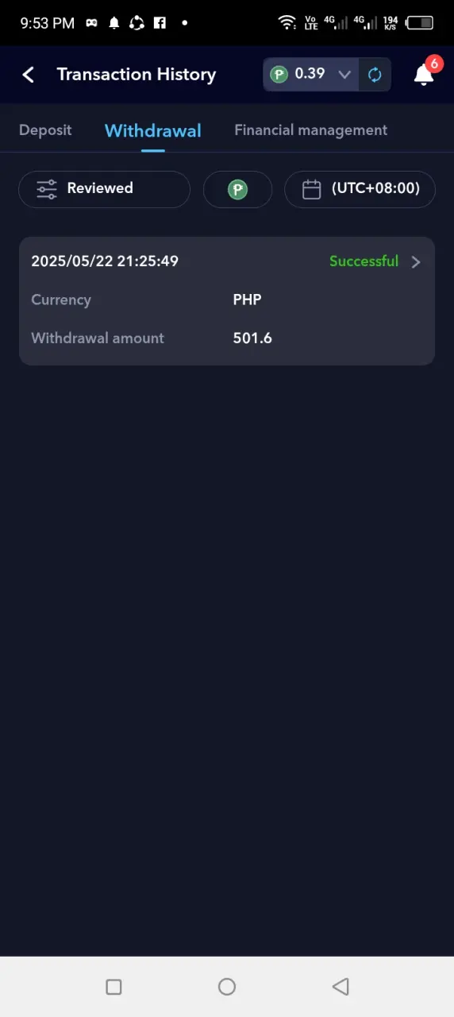Screen dimensions: 454x1017
Task: Expand the balance dropdown arrow next to 0.39
Action: click(344, 75)
